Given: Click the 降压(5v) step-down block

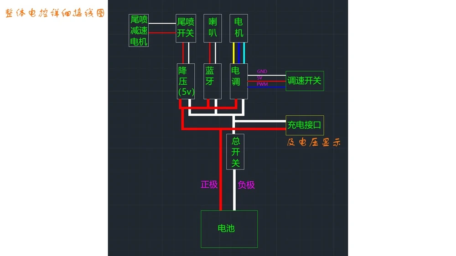Looking at the screenshot, I should click(186, 82).
